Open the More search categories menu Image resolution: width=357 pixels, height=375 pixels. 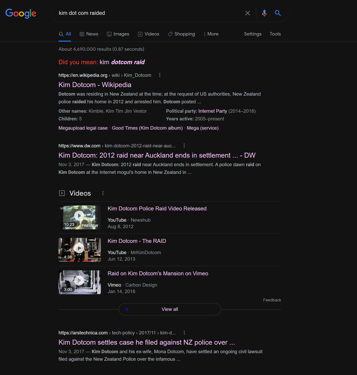point(211,34)
